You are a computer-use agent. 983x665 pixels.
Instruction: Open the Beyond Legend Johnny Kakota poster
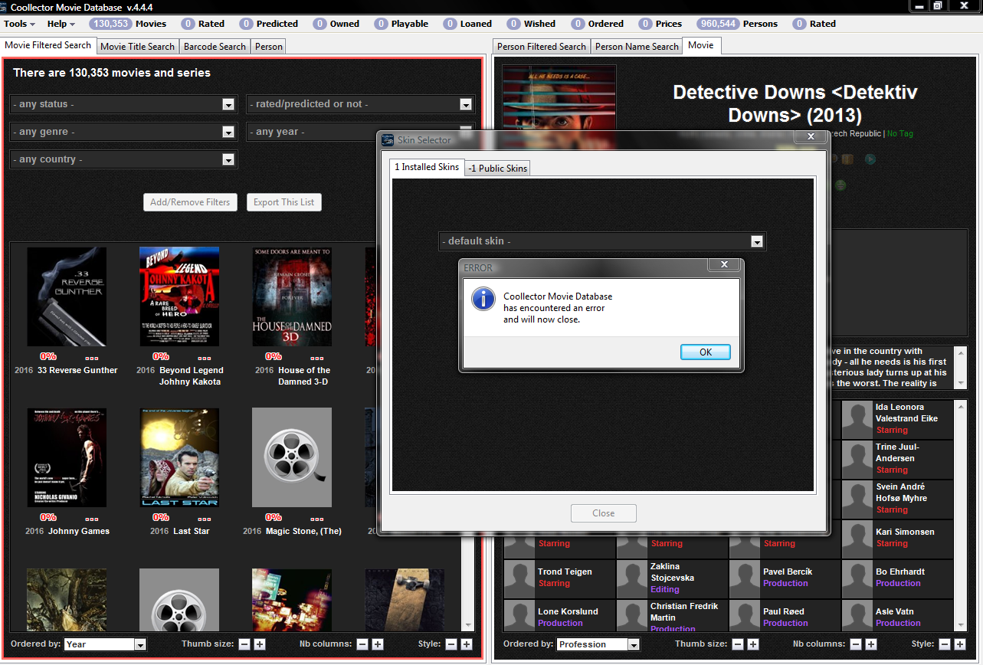click(179, 296)
